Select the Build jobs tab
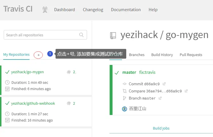 (161, 128)
